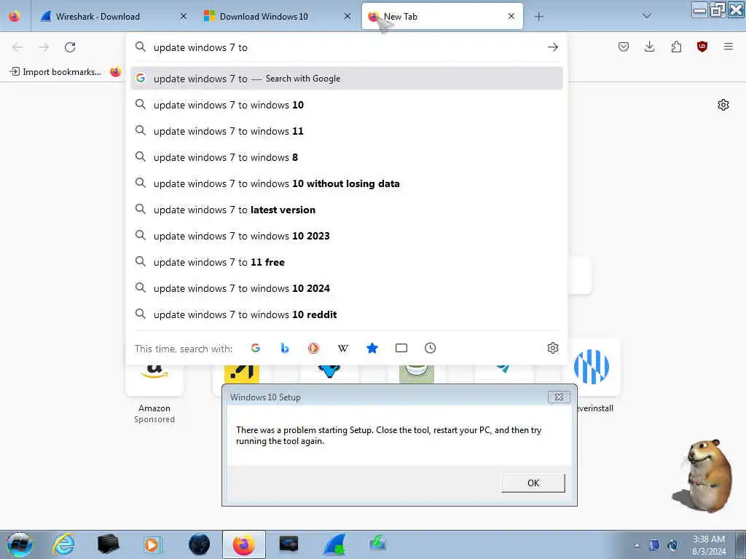Close the Wireshark Download tab
This screenshot has width=746, height=559.
(x=184, y=16)
